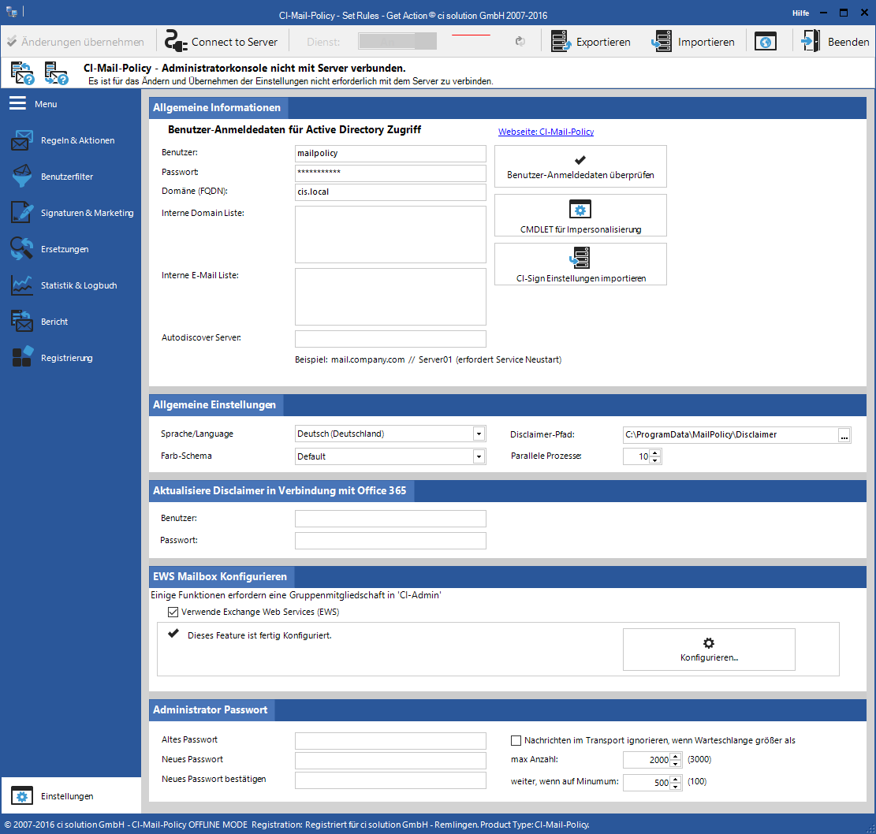Enable Nachrichten im Transport ignorieren checkbox

pos(516,740)
